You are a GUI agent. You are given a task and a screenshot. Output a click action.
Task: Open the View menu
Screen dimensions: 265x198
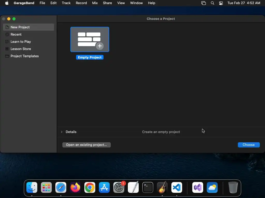(121, 3)
